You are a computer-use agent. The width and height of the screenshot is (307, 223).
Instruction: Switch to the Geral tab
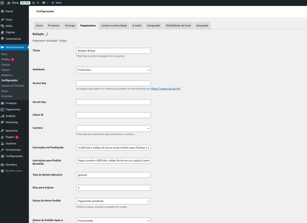tap(39, 26)
